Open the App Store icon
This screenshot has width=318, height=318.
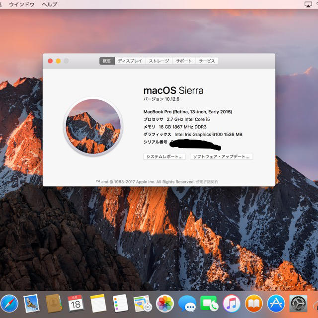(276, 304)
